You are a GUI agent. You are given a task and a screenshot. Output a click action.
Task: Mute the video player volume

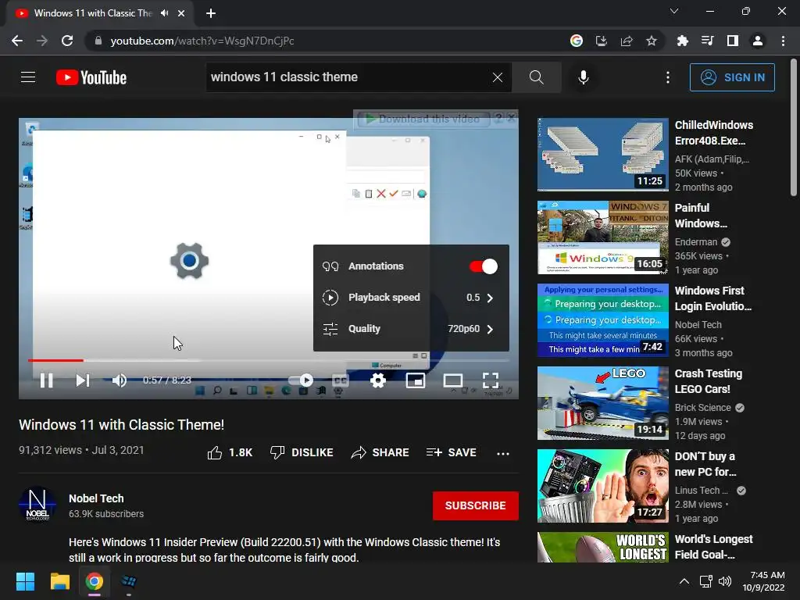[119, 380]
